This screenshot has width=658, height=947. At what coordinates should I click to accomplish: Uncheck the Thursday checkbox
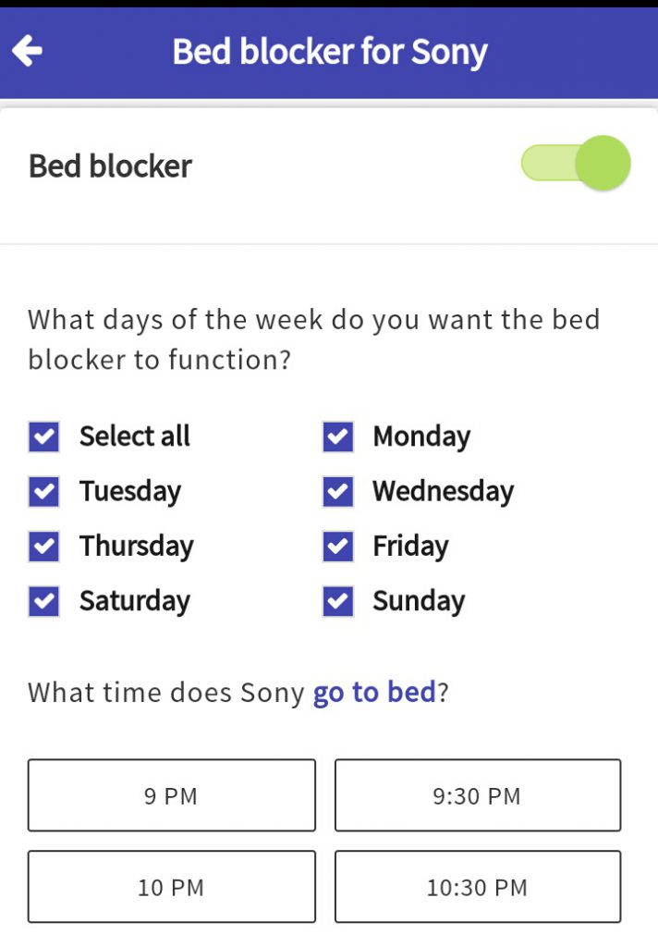pos(43,546)
